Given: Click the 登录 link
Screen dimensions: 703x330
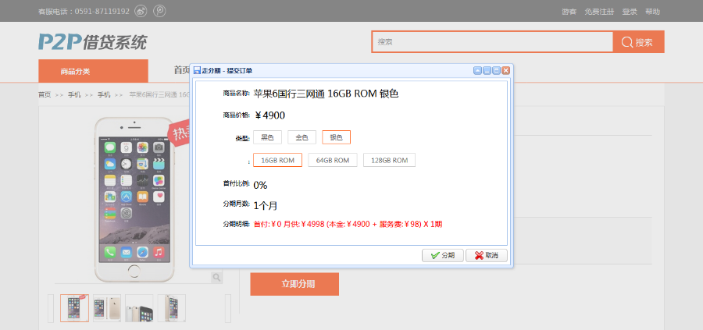Looking at the screenshot, I should point(630,12).
